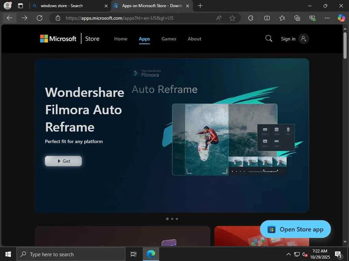Select the first carousel dot
This screenshot has height=261, width=349.
167,219
